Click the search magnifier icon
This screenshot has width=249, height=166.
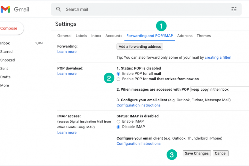pos(58,9)
